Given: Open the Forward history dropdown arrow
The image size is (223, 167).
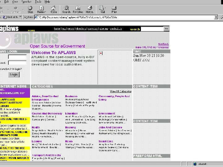Looking at the screenshot, I should [x=23, y=10].
